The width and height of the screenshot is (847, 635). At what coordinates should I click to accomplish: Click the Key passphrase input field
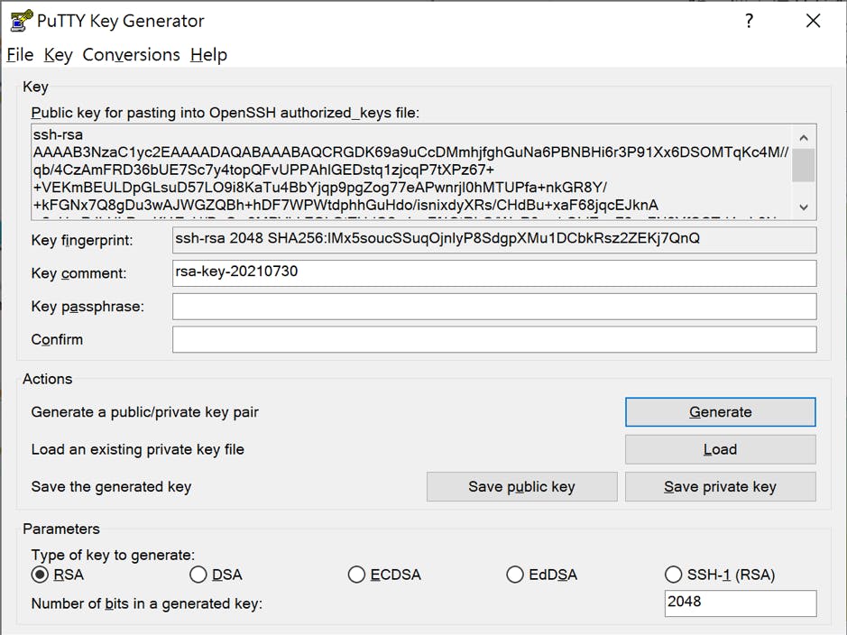pyautogui.click(x=493, y=307)
